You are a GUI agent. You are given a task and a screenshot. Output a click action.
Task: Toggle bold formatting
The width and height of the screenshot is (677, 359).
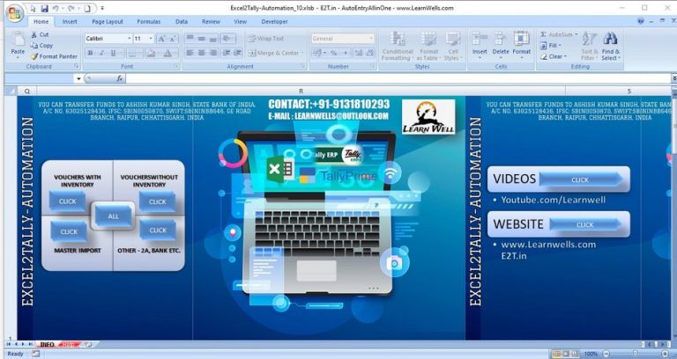coord(90,53)
